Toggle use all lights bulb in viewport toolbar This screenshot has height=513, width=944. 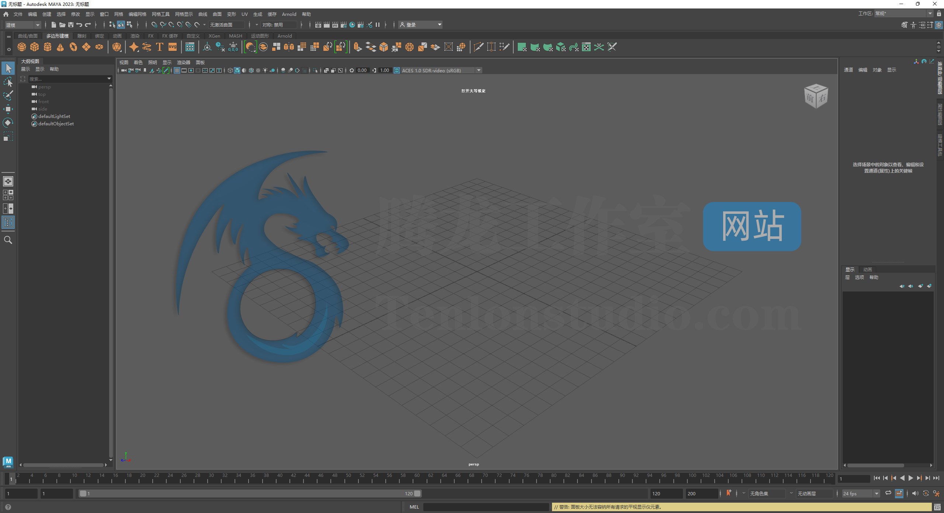click(265, 70)
